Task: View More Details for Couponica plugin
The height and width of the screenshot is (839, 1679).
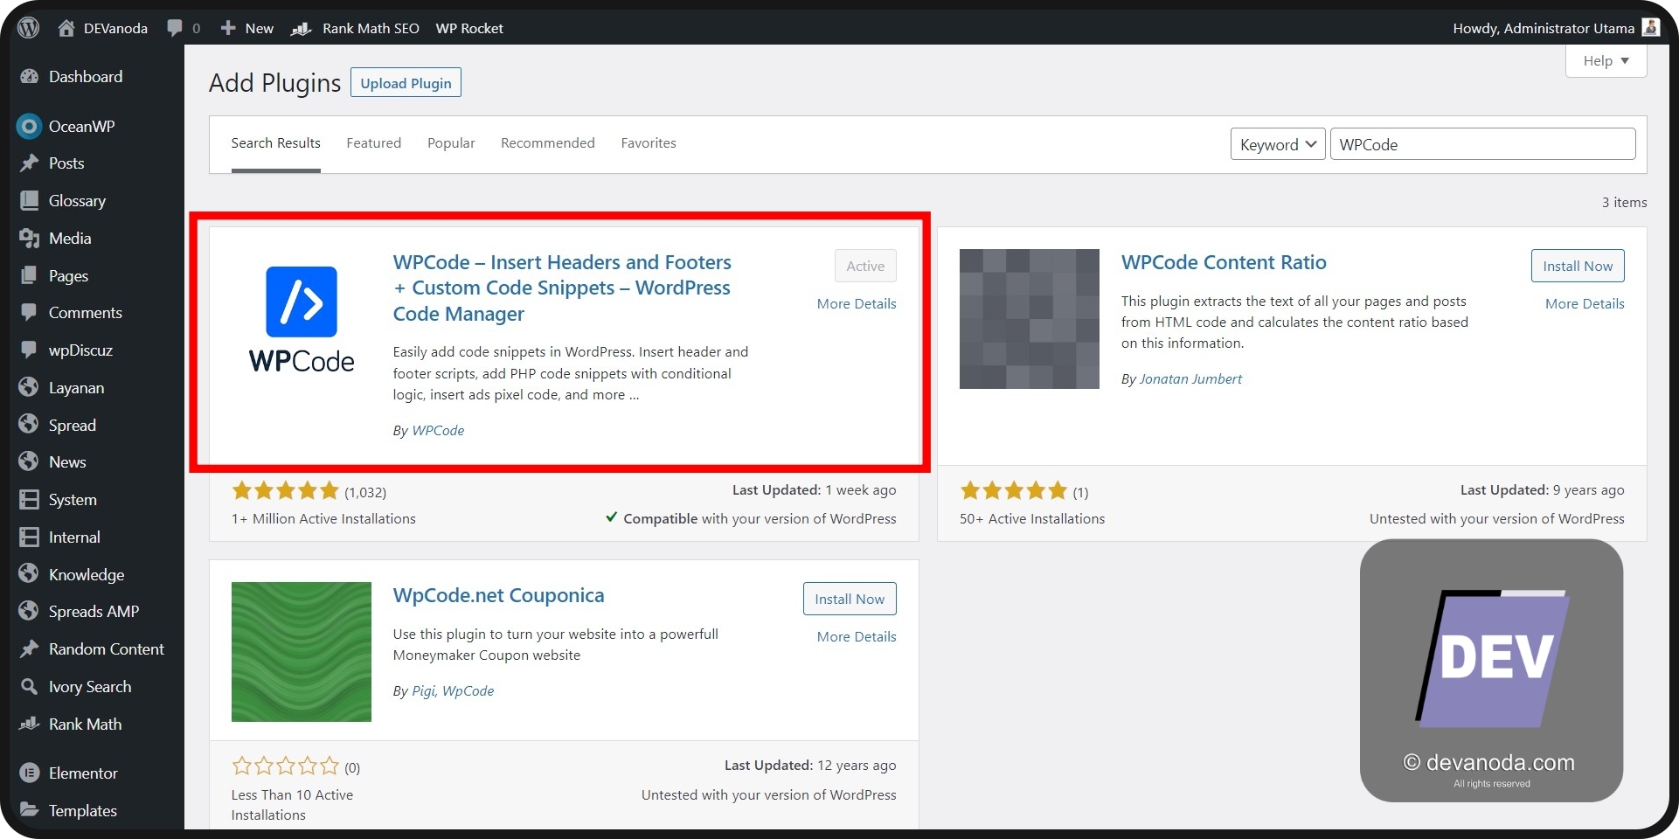Action: [857, 637]
